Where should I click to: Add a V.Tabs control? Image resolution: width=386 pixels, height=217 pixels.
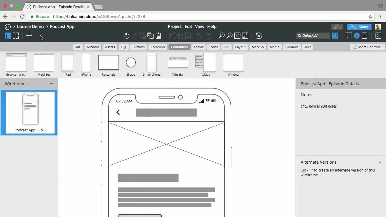(x=206, y=65)
